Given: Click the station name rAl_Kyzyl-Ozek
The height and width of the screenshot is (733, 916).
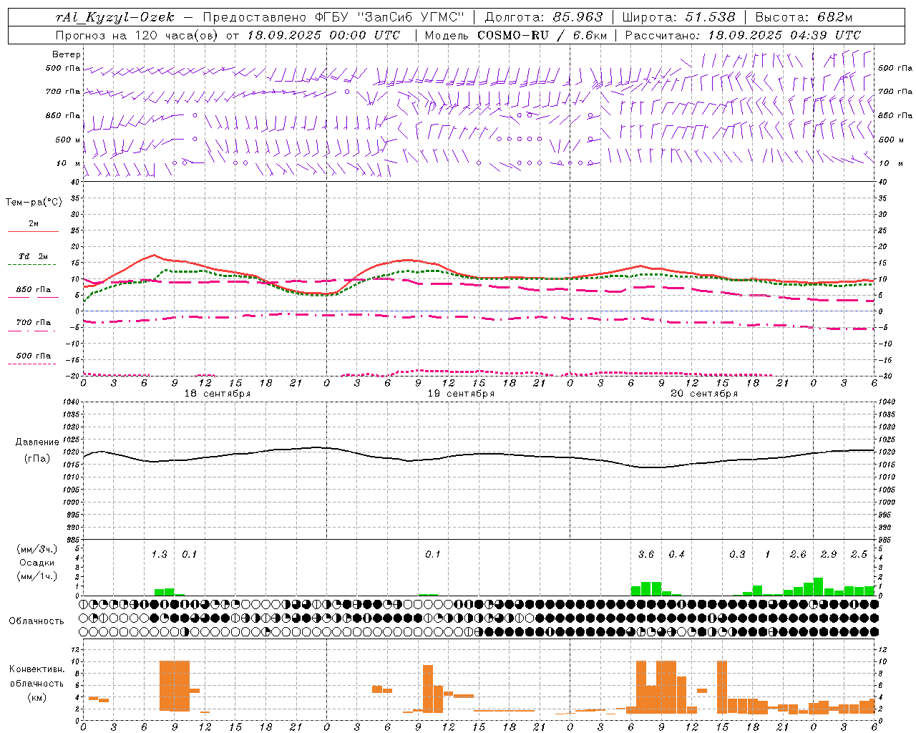Looking at the screenshot, I should pyautogui.click(x=114, y=17).
